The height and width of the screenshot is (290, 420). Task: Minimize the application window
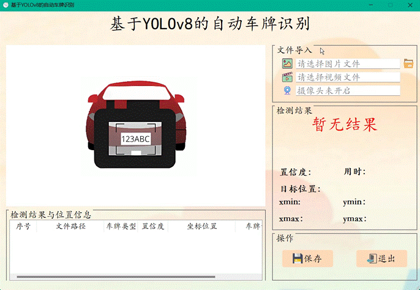pyautogui.click(x=371, y=5)
